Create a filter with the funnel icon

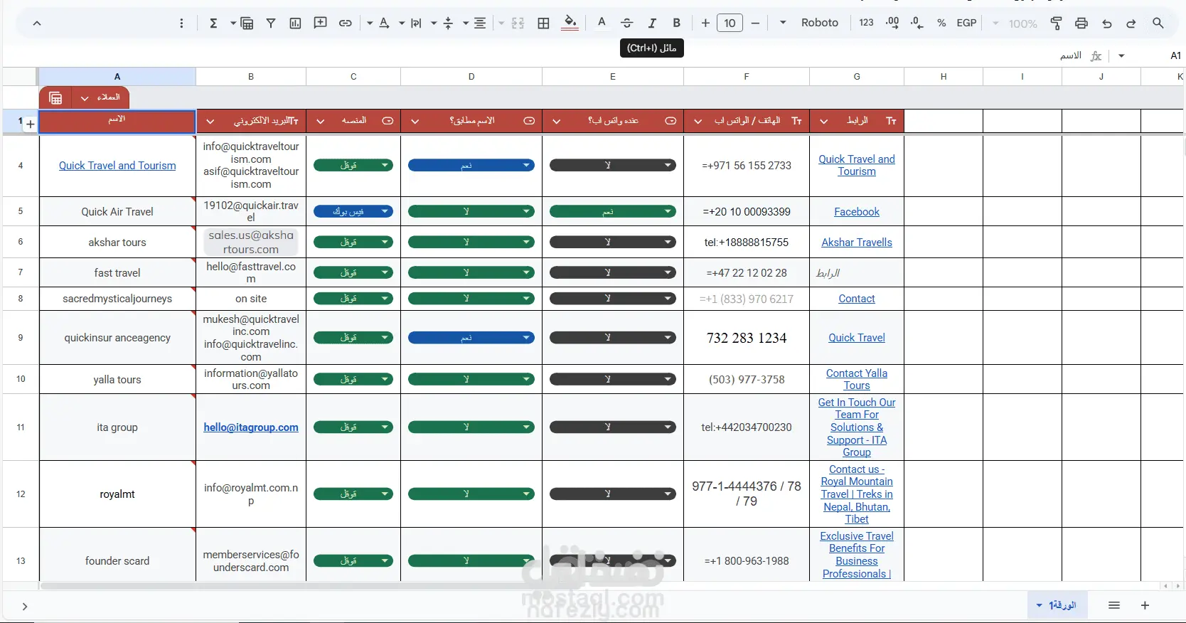pyautogui.click(x=271, y=23)
